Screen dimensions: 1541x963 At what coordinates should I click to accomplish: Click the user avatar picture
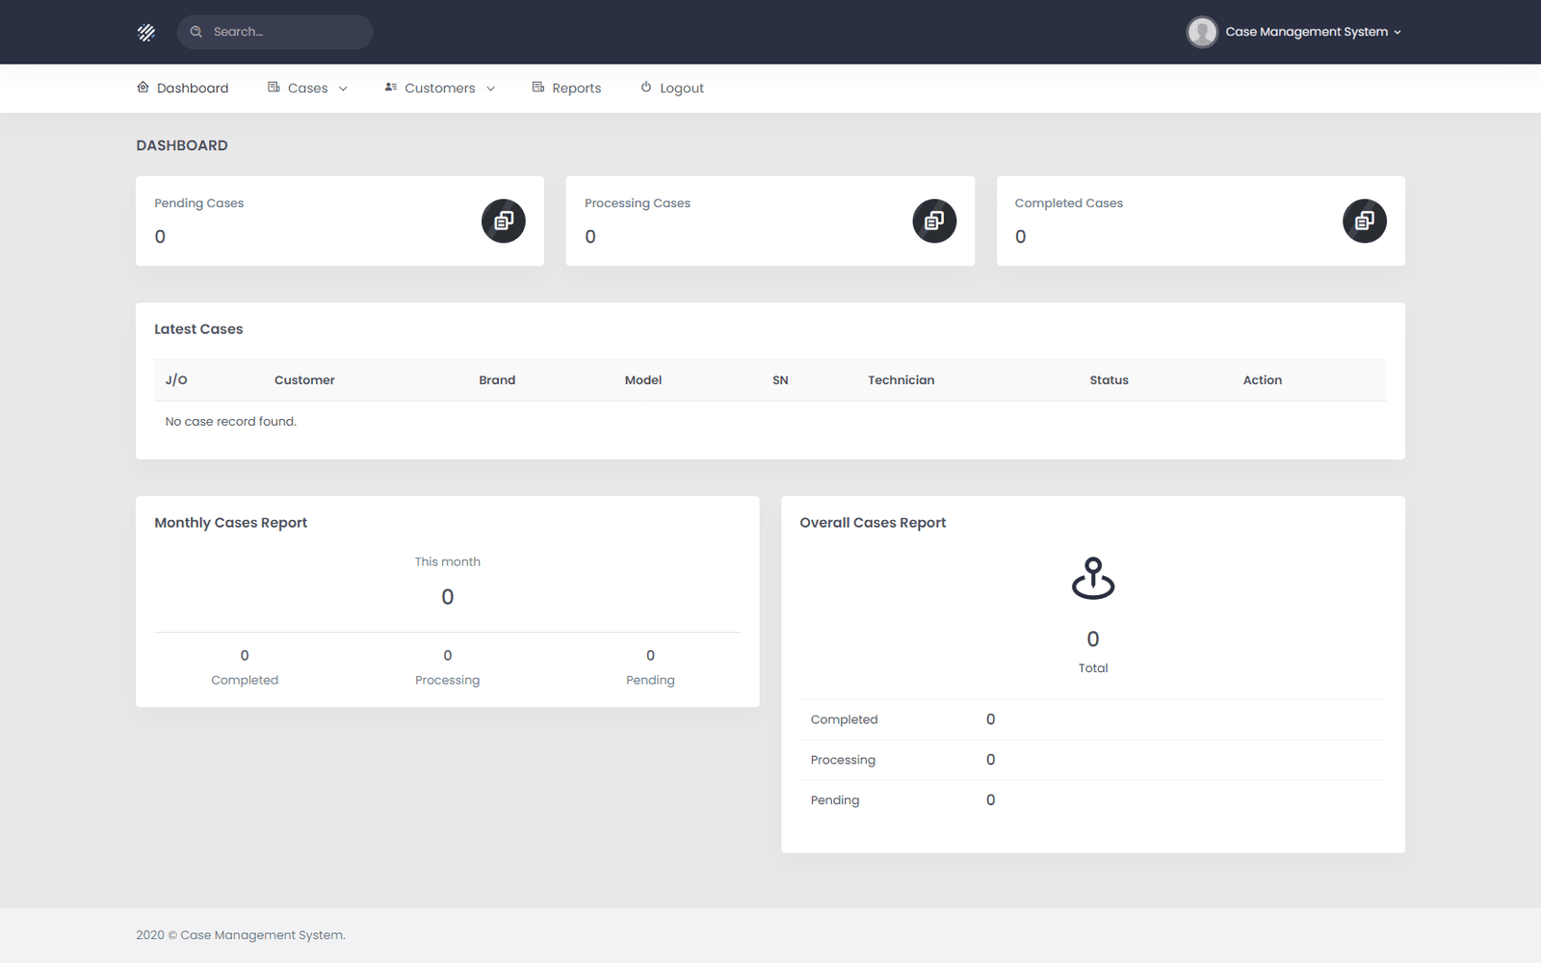click(x=1202, y=32)
